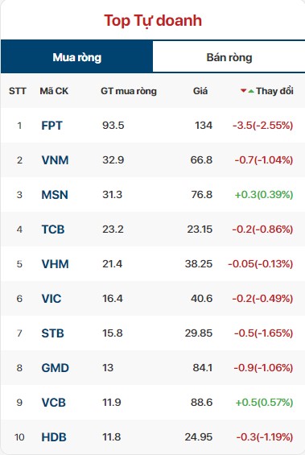Screen dimensions: 305x455
Task: Select the VHM ticker
Action: coord(55,264)
